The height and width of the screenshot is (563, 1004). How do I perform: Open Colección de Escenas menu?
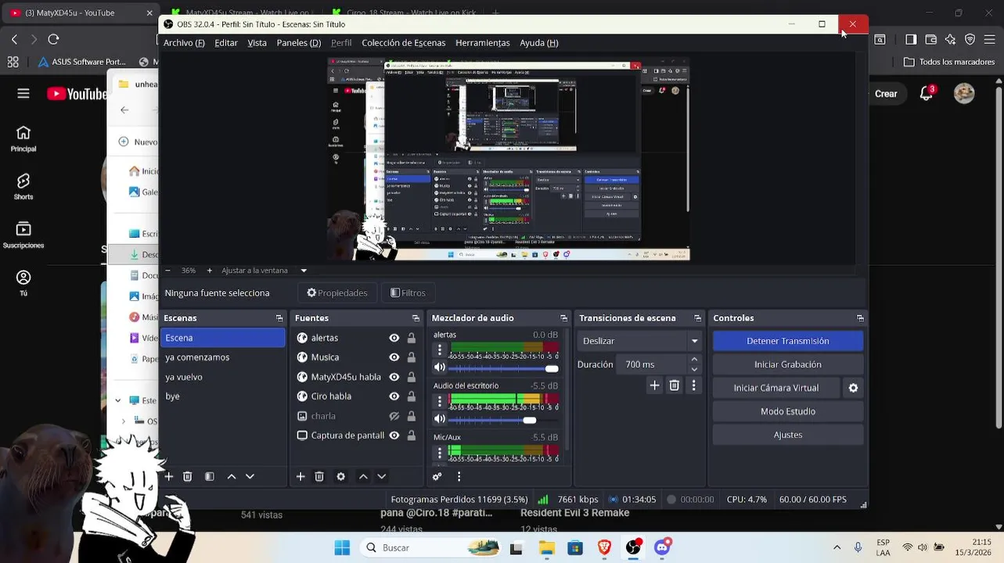click(x=404, y=43)
